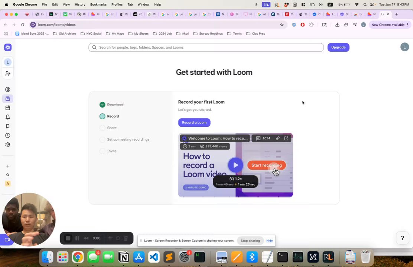Play the Welcome to Loom video
This screenshot has width=413, height=267.
coord(235,165)
